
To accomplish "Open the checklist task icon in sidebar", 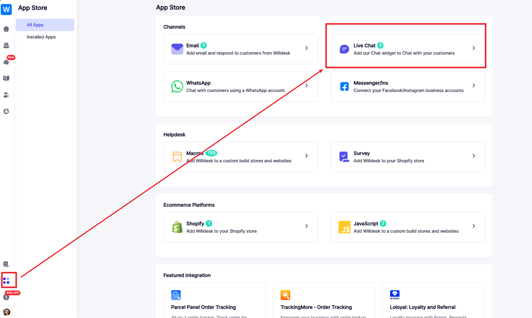I will 6,264.
